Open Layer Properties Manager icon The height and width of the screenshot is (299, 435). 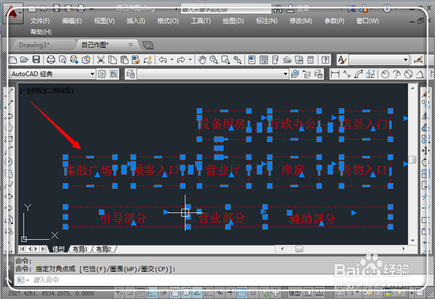click(130, 74)
